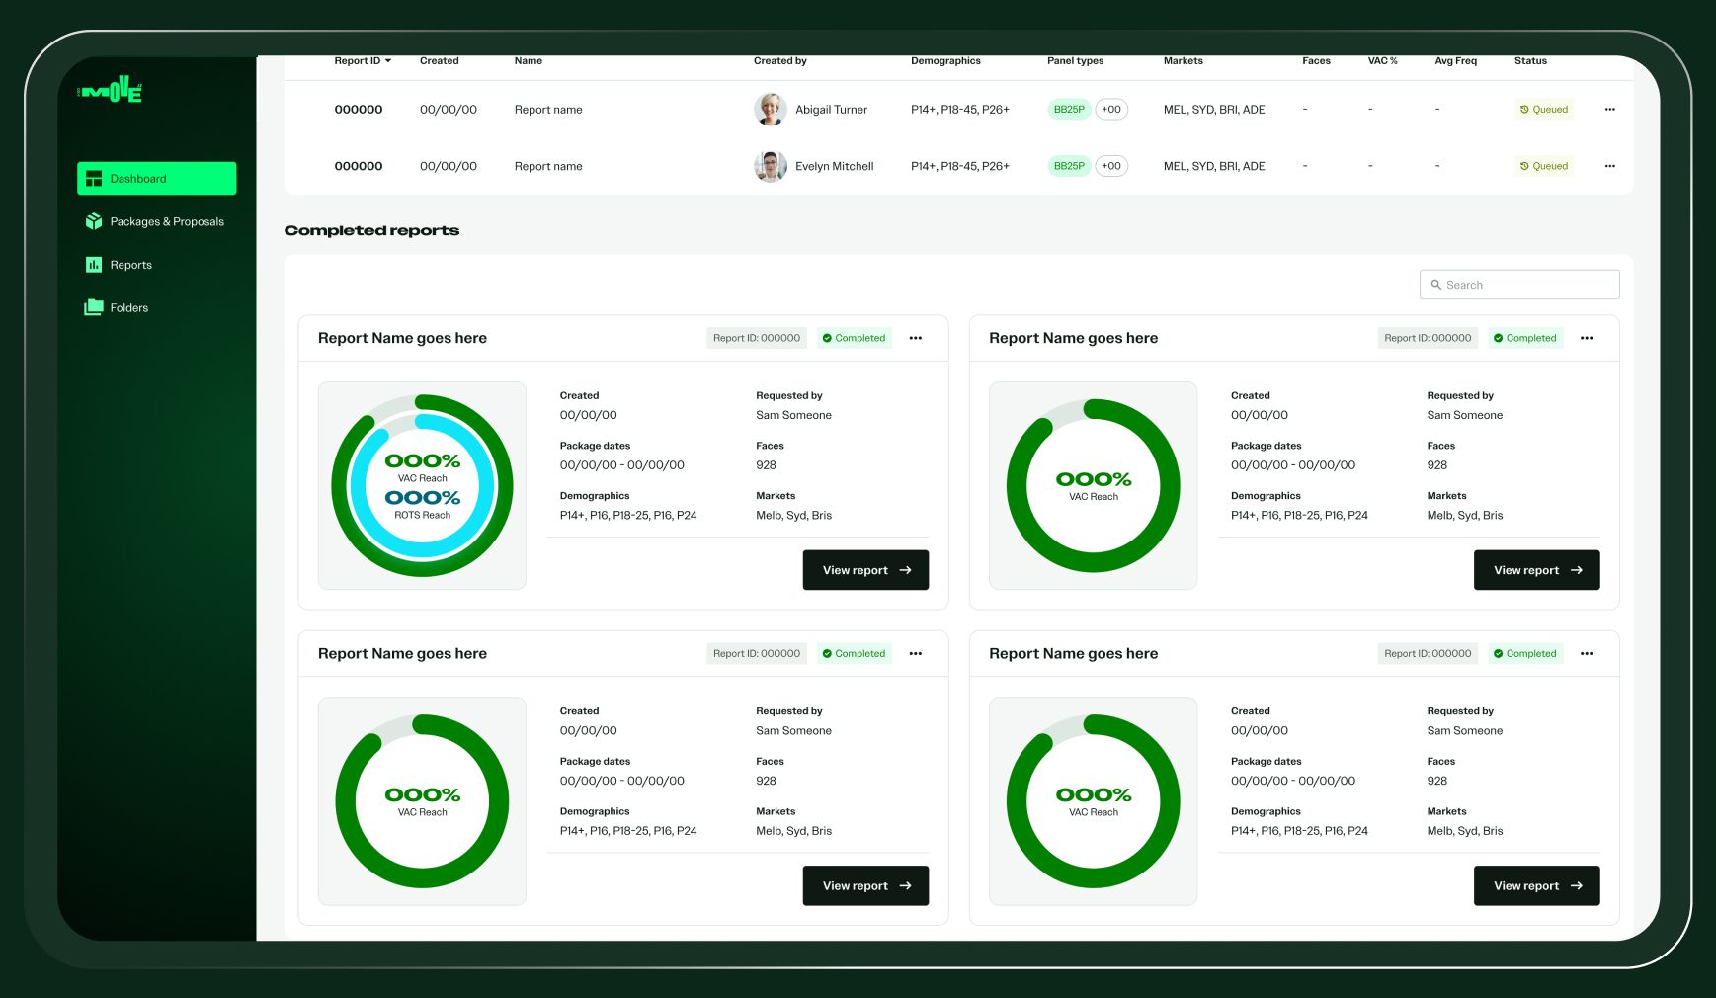The height and width of the screenshot is (998, 1716).
Task: Open options menu for Evelyn Mitchell row
Action: pos(1609,166)
